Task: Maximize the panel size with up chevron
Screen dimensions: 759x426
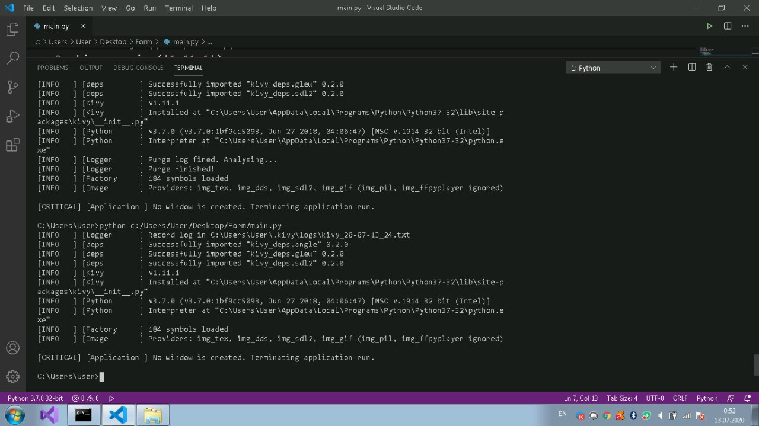Action: pyautogui.click(x=727, y=68)
